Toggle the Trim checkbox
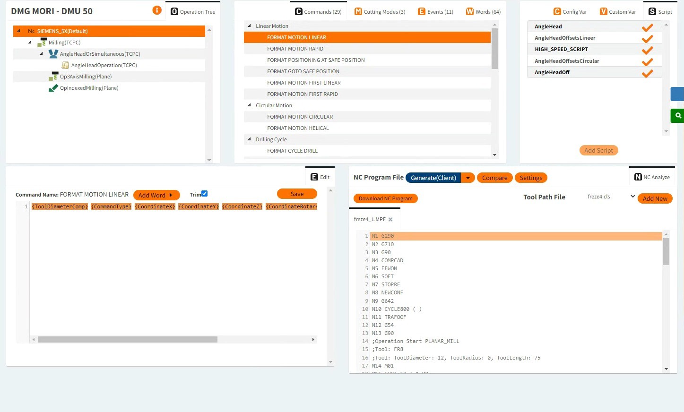The image size is (684, 412). 204,194
